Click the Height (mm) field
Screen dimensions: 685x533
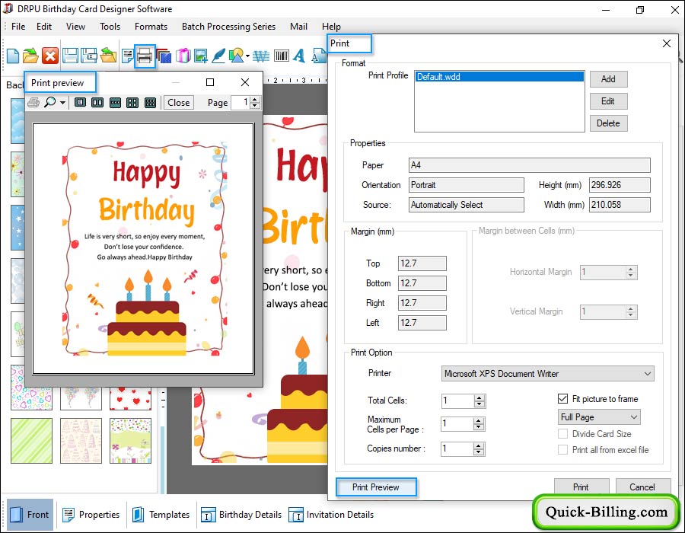pyautogui.click(x=620, y=185)
